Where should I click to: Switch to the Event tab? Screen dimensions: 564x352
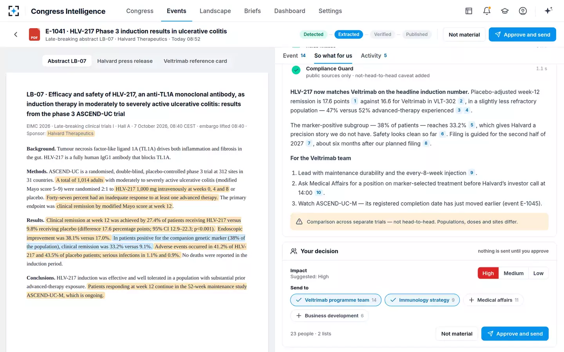294,56
